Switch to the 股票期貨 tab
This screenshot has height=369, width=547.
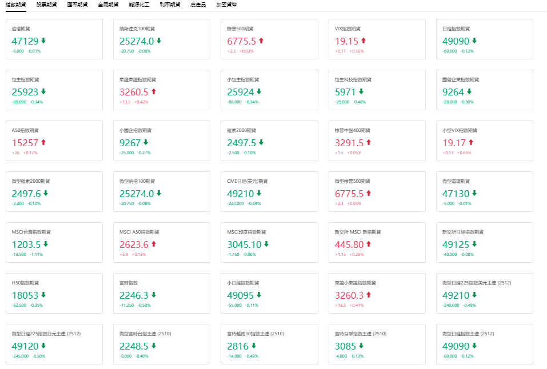tap(46, 5)
